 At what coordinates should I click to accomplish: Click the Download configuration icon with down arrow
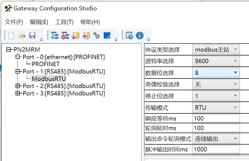click(76, 36)
